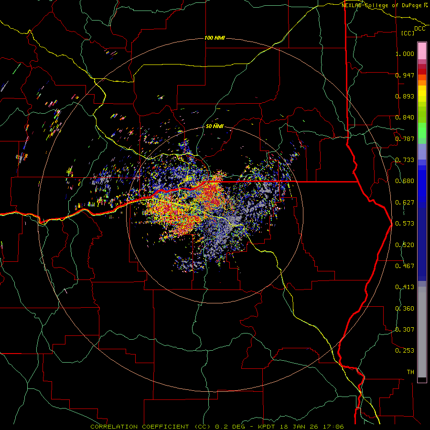Click the 0.307 color scale label

pos(405,329)
